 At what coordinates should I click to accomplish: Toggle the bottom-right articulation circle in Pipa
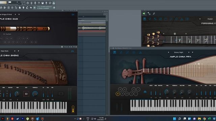coord(136,94)
